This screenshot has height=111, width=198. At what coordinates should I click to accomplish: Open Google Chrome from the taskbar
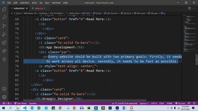coord(60,108)
